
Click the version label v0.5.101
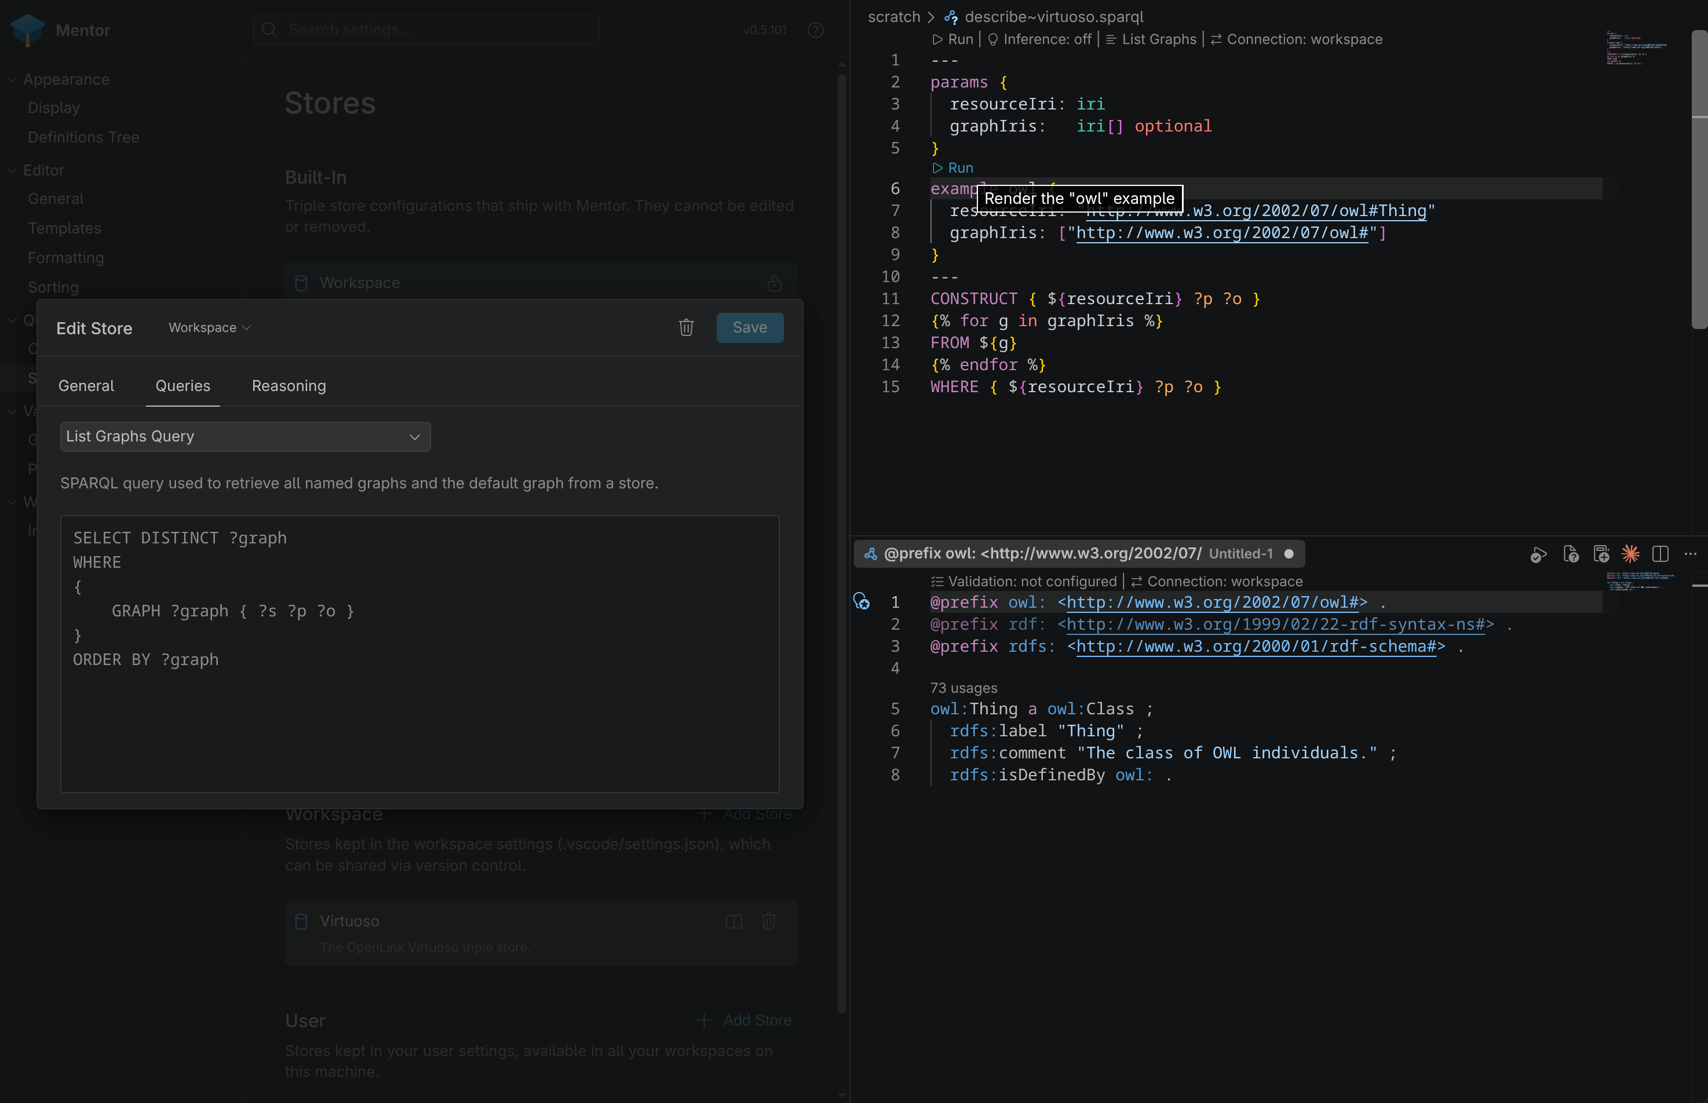point(764,30)
